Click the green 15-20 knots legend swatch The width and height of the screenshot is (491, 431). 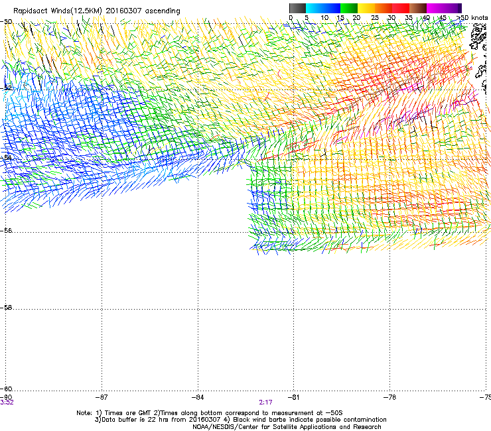coord(349,8)
